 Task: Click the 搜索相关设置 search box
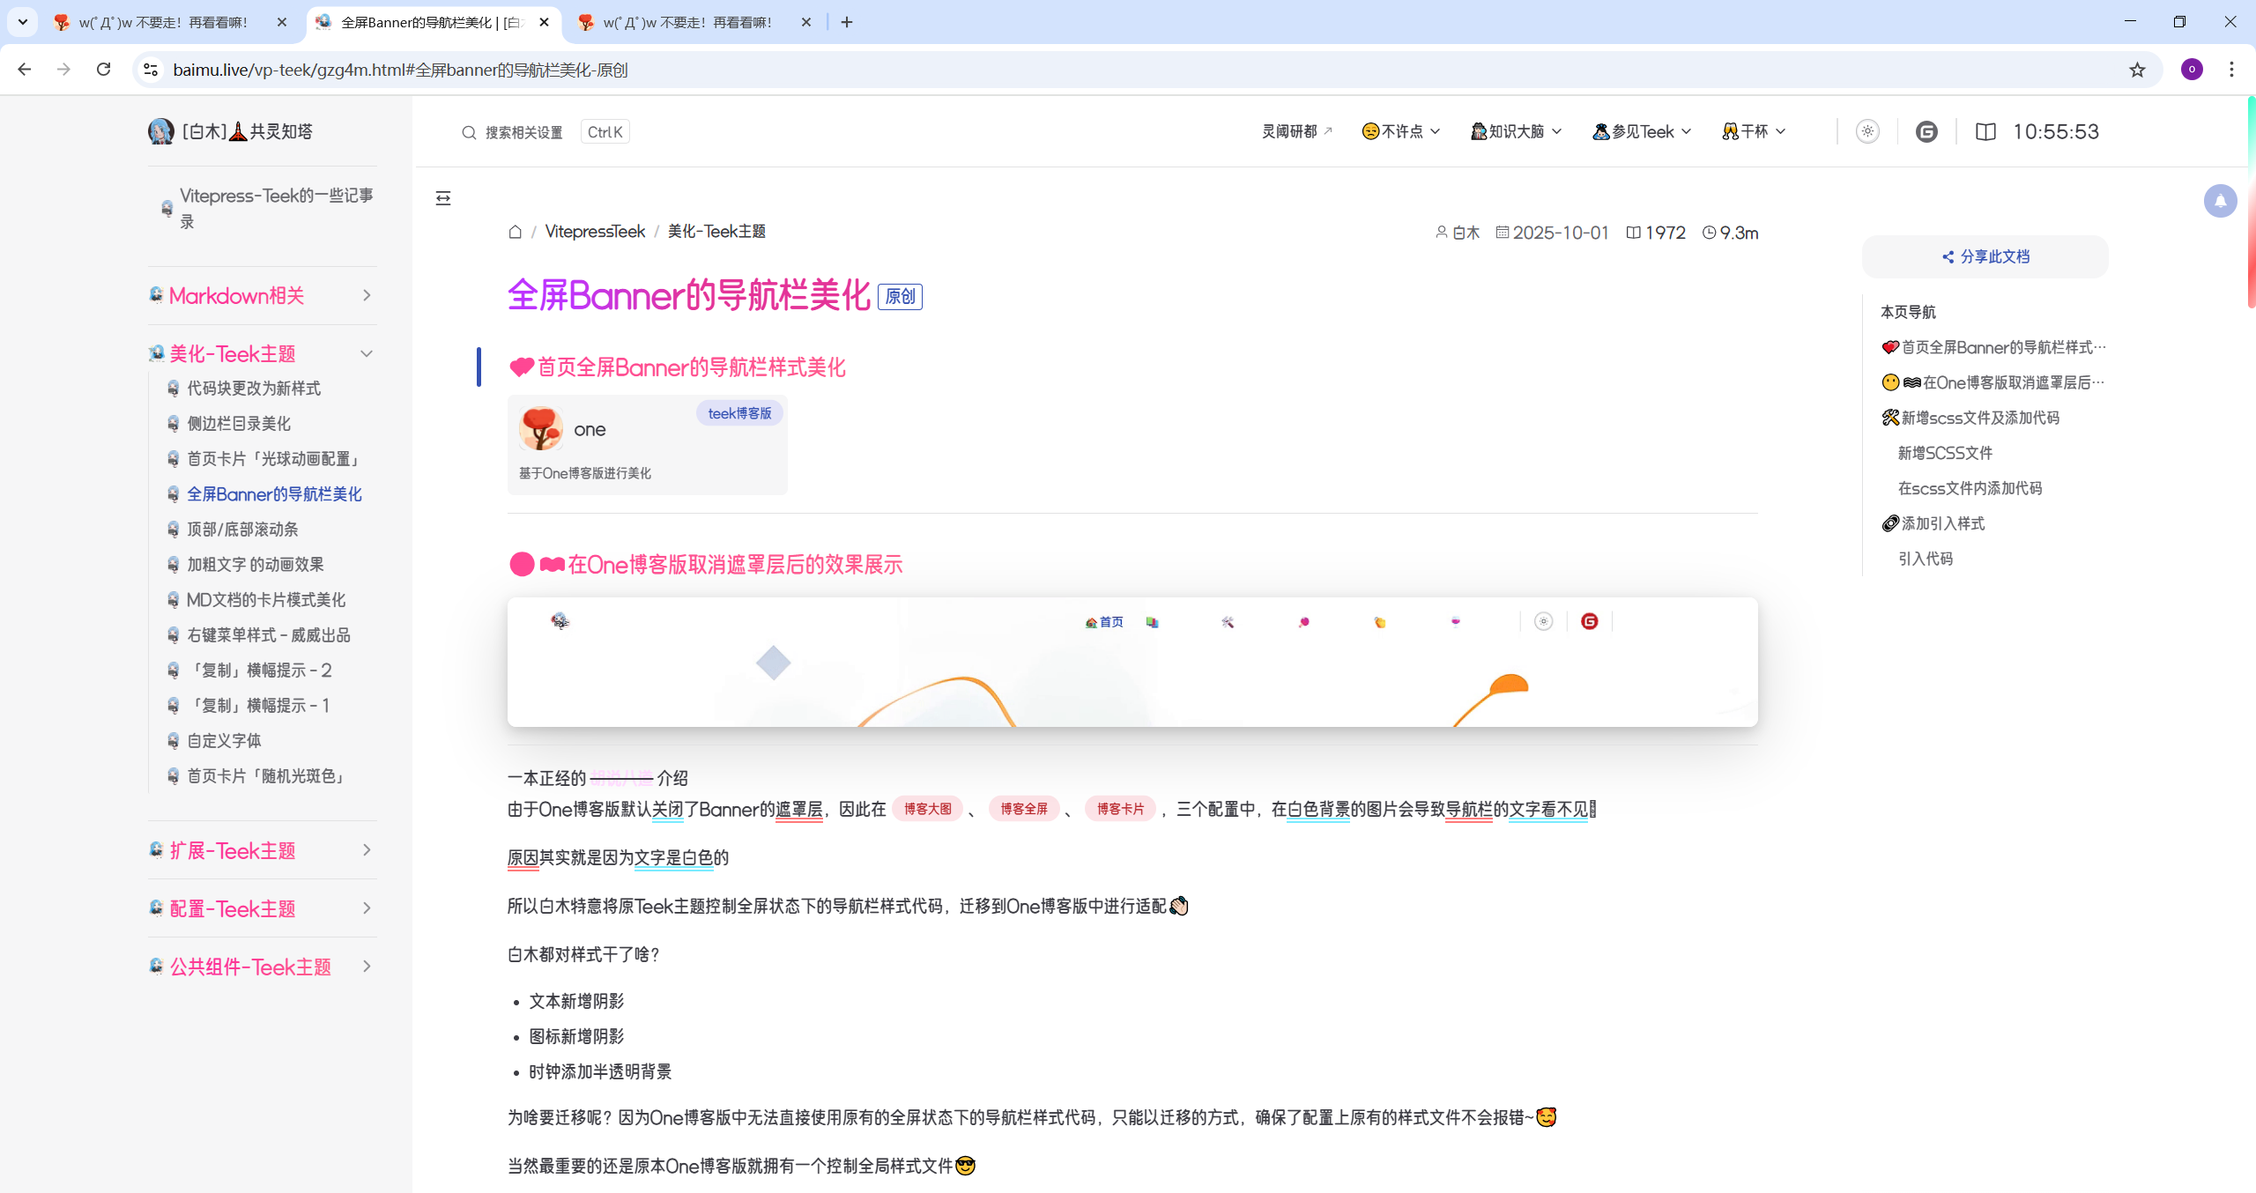pyautogui.click(x=524, y=132)
